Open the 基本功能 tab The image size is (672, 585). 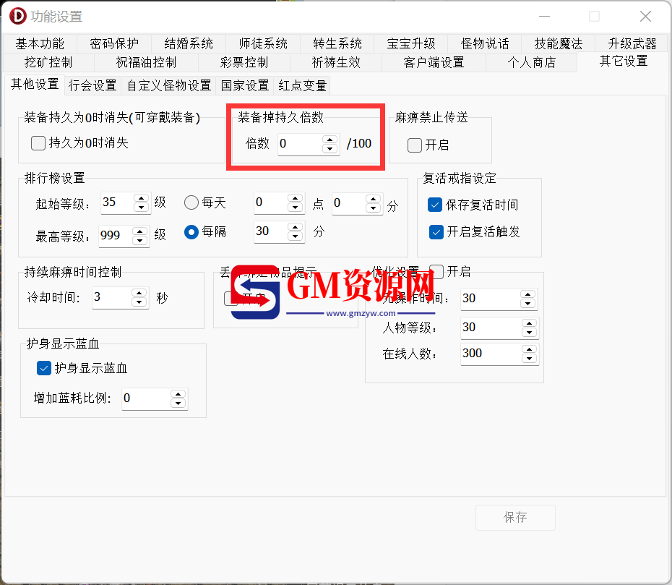tap(40, 43)
